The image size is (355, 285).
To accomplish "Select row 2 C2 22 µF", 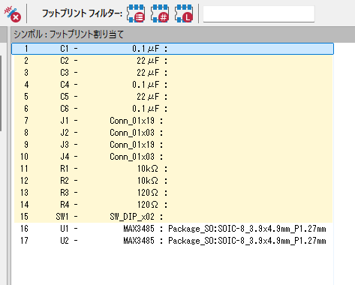I will 173,61.
